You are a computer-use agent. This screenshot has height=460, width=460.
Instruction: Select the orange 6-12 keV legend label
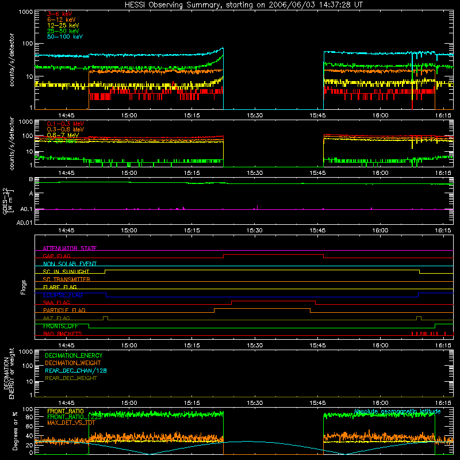(x=62, y=20)
